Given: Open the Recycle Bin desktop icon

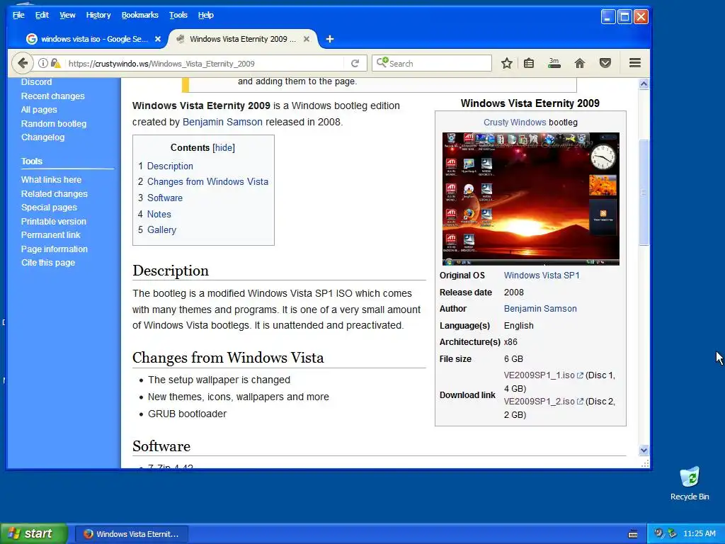Looking at the screenshot, I should pyautogui.click(x=690, y=483).
